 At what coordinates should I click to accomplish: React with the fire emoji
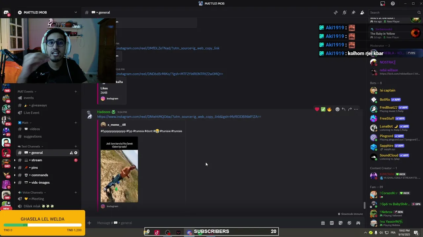(329, 109)
